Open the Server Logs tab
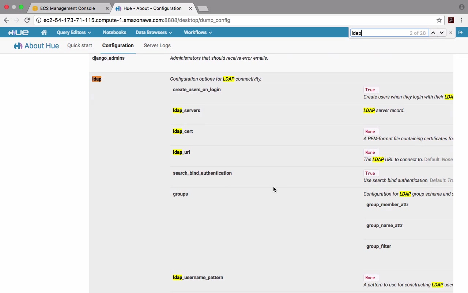This screenshot has height=293, width=468. pos(157,45)
